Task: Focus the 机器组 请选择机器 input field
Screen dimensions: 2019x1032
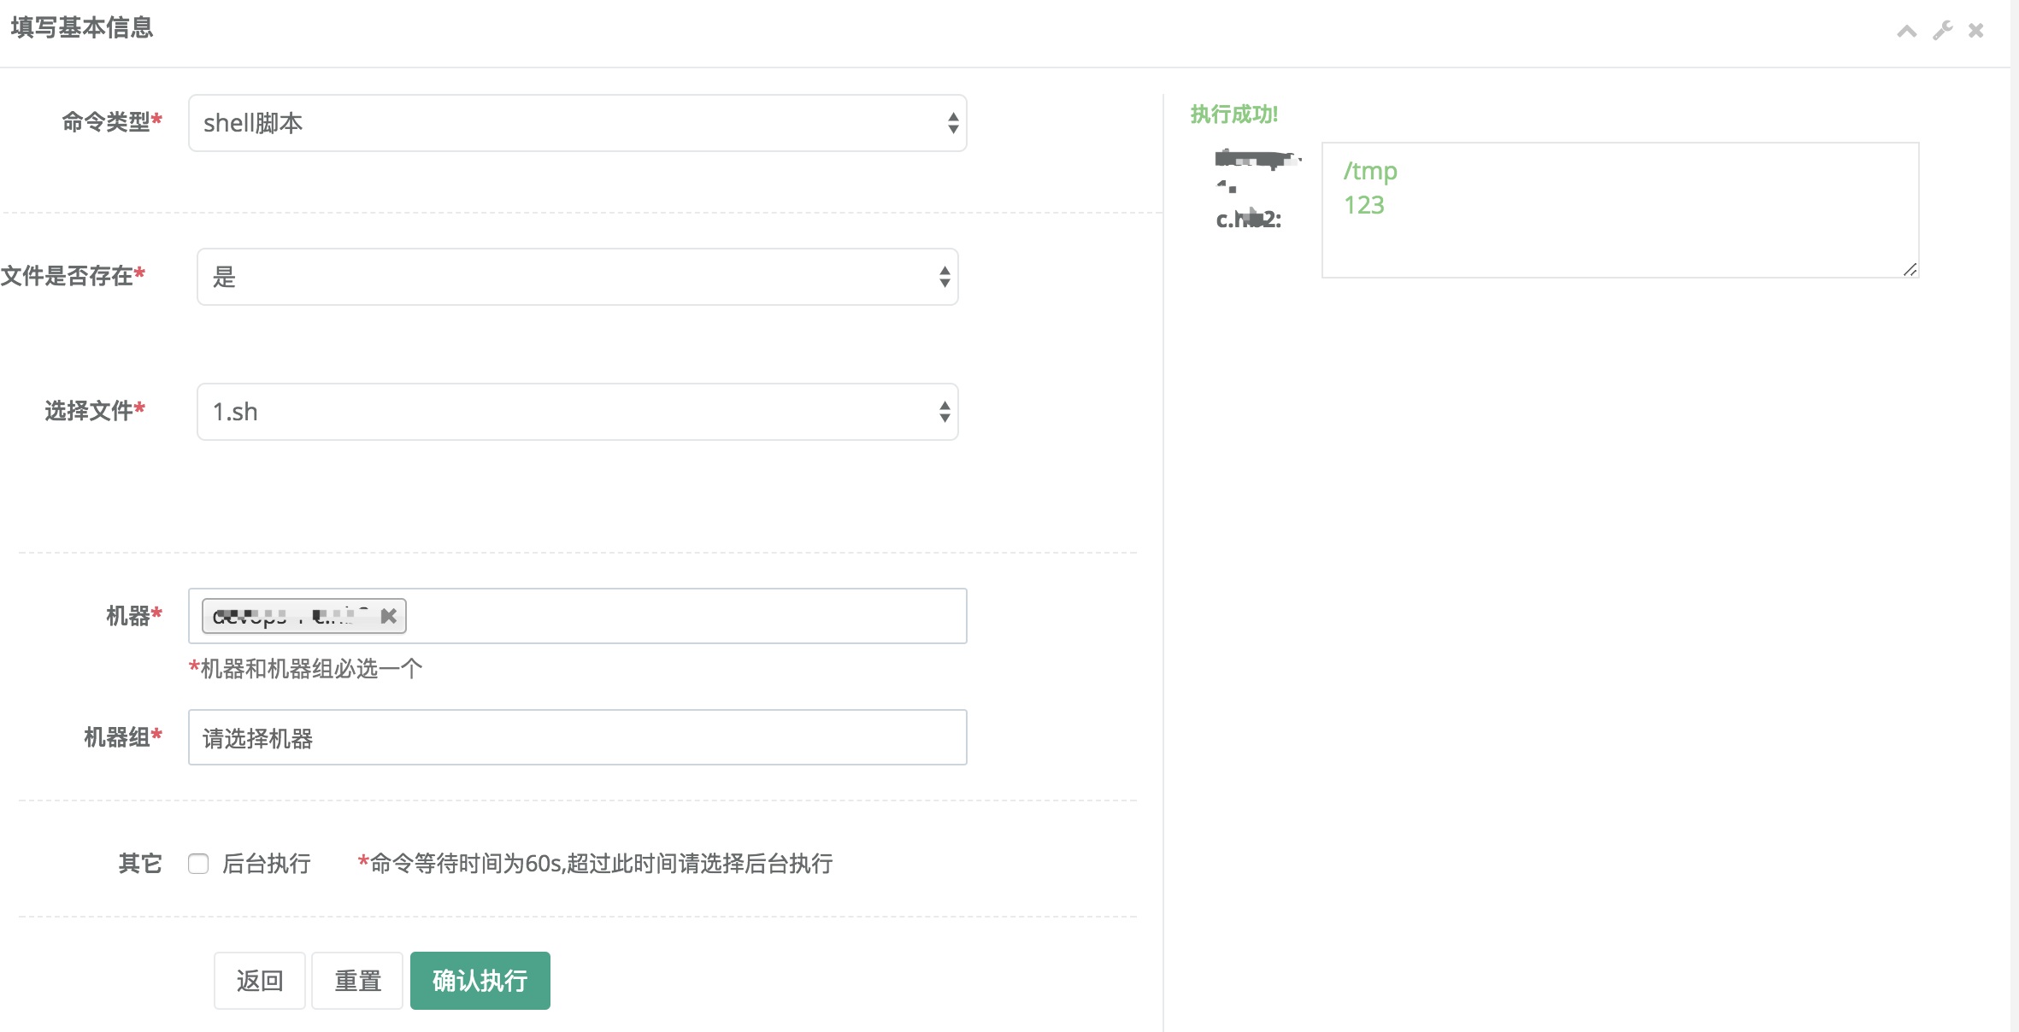Action: (x=578, y=737)
